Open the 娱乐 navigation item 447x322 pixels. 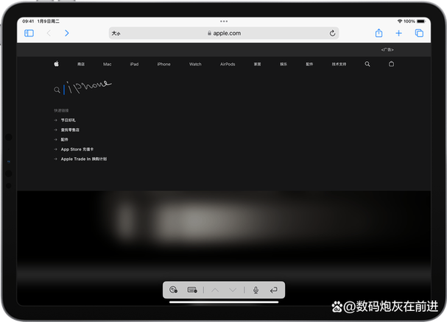(284, 65)
